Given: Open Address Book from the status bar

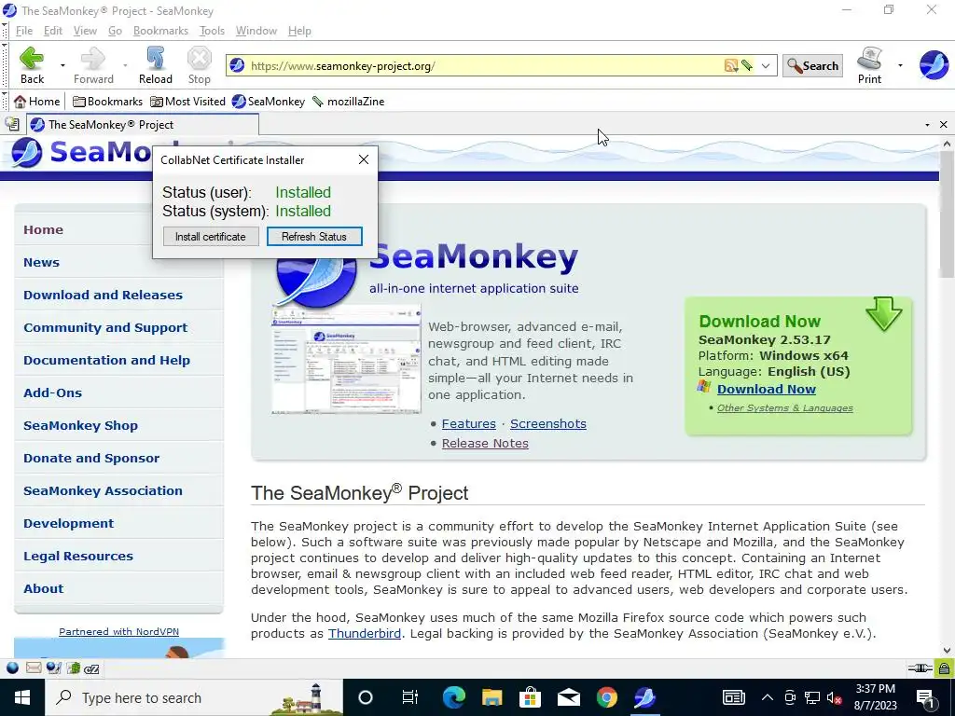Looking at the screenshot, I should coord(73,668).
